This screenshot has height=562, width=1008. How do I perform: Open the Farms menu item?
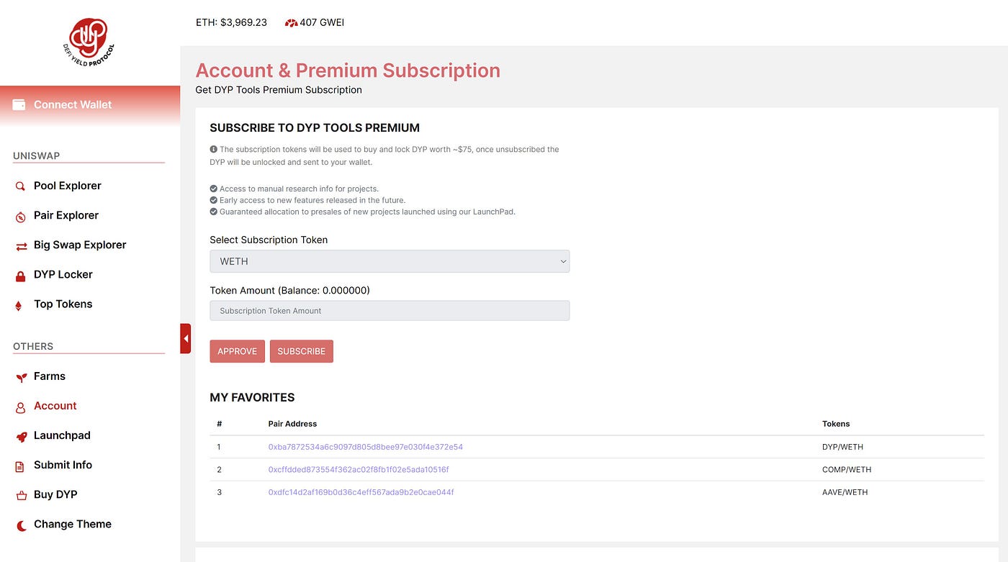(49, 376)
